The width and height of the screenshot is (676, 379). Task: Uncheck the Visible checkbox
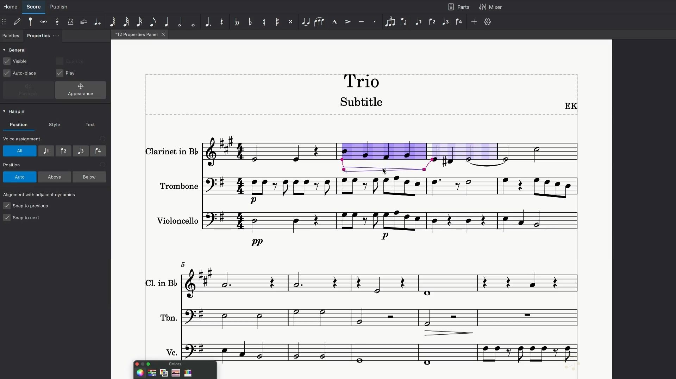click(7, 61)
